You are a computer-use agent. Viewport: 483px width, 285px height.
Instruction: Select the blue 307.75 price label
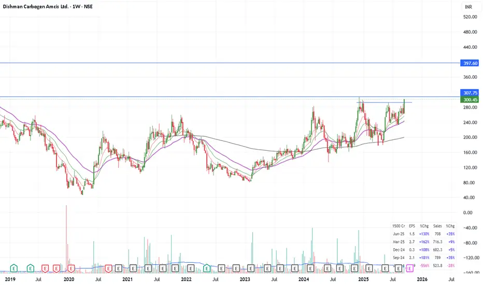click(x=470, y=93)
